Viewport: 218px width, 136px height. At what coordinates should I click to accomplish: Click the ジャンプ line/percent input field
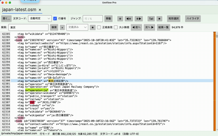[93, 19]
